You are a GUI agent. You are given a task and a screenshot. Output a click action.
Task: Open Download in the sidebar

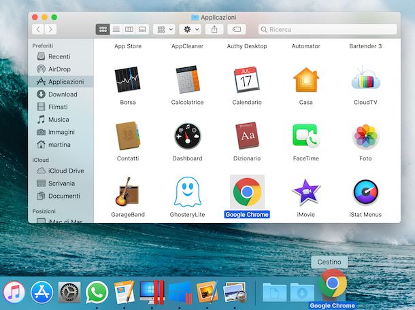click(61, 94)
